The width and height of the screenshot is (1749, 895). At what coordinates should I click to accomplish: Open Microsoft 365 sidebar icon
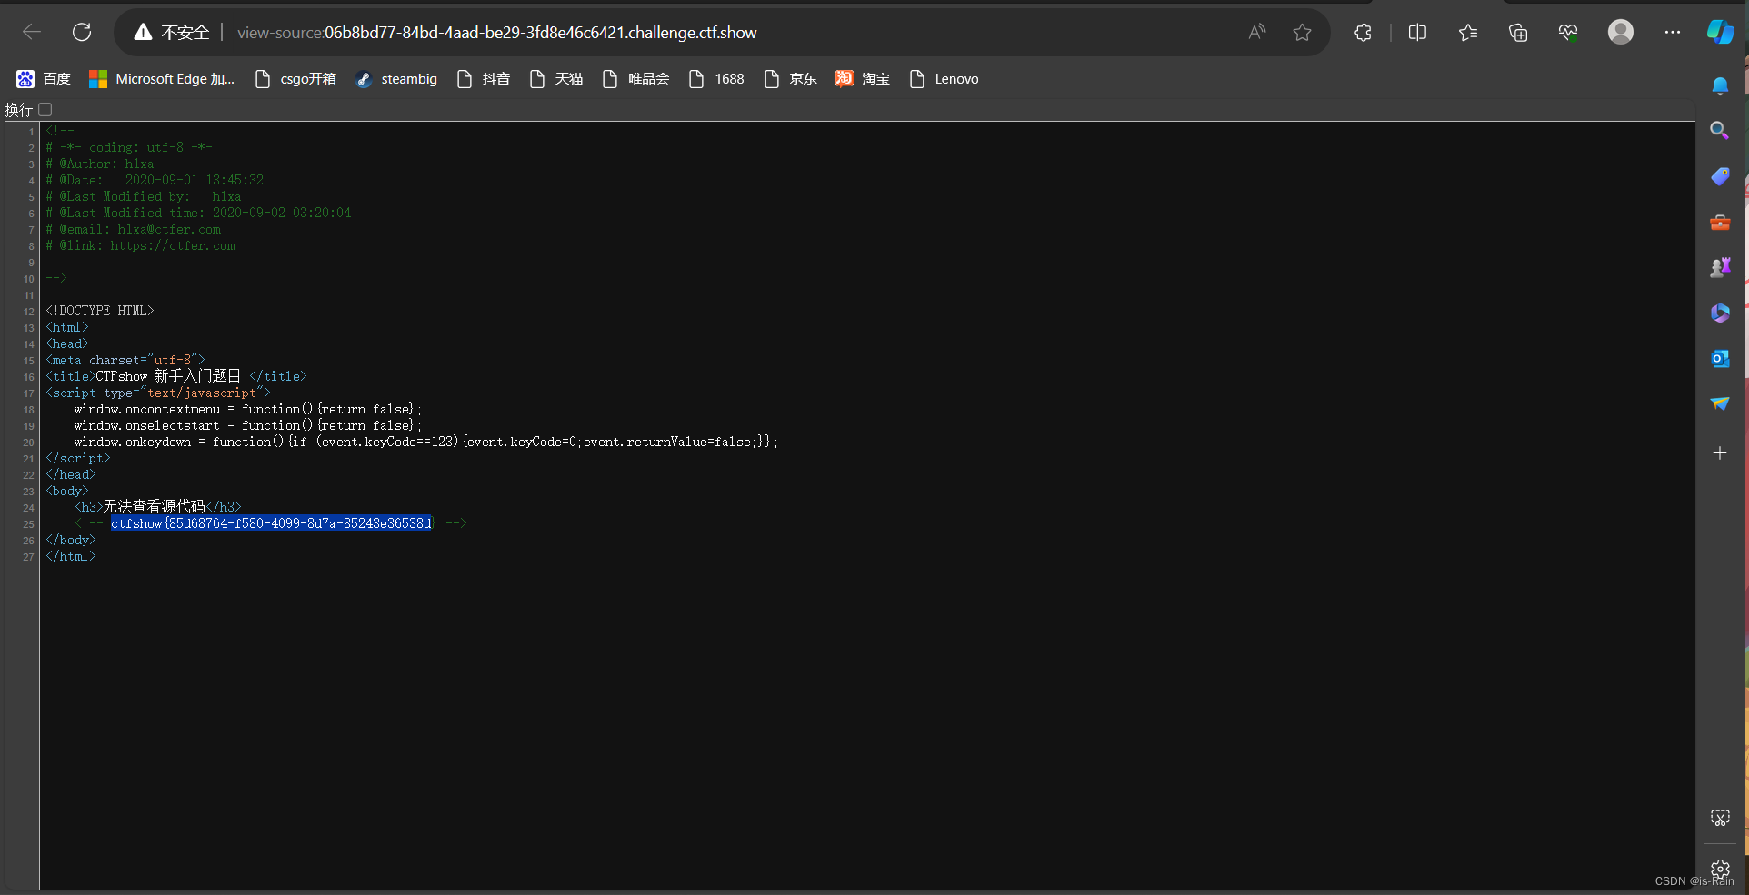tap(1720, 313)
